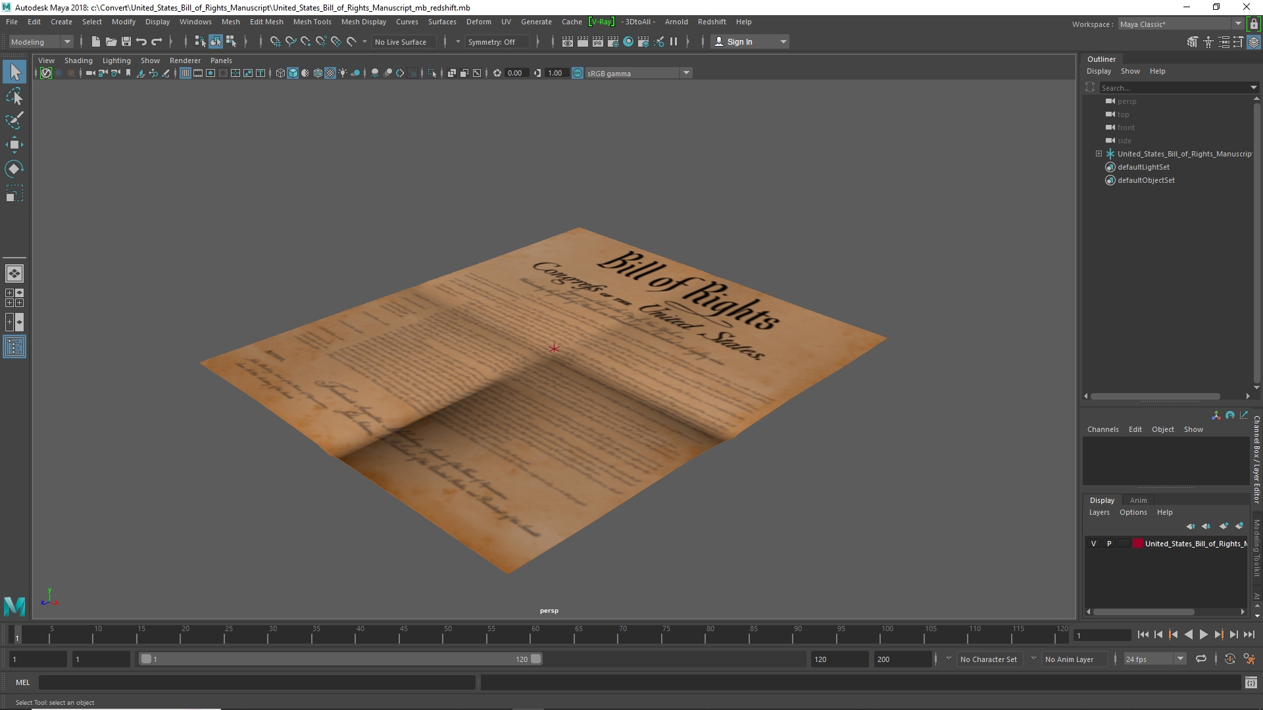This screenshot has height=710, width=1263.
Task: Open the Channels menu in Channel Box
Action: [1102, 429]
